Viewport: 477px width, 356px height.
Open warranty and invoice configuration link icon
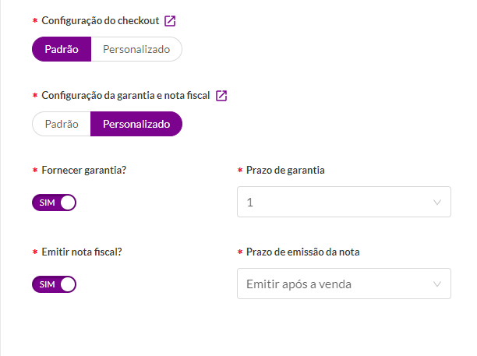click(221, 96)
